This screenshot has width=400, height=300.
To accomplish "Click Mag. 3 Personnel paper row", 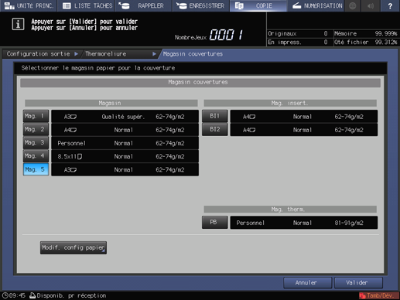I will 125,143.
